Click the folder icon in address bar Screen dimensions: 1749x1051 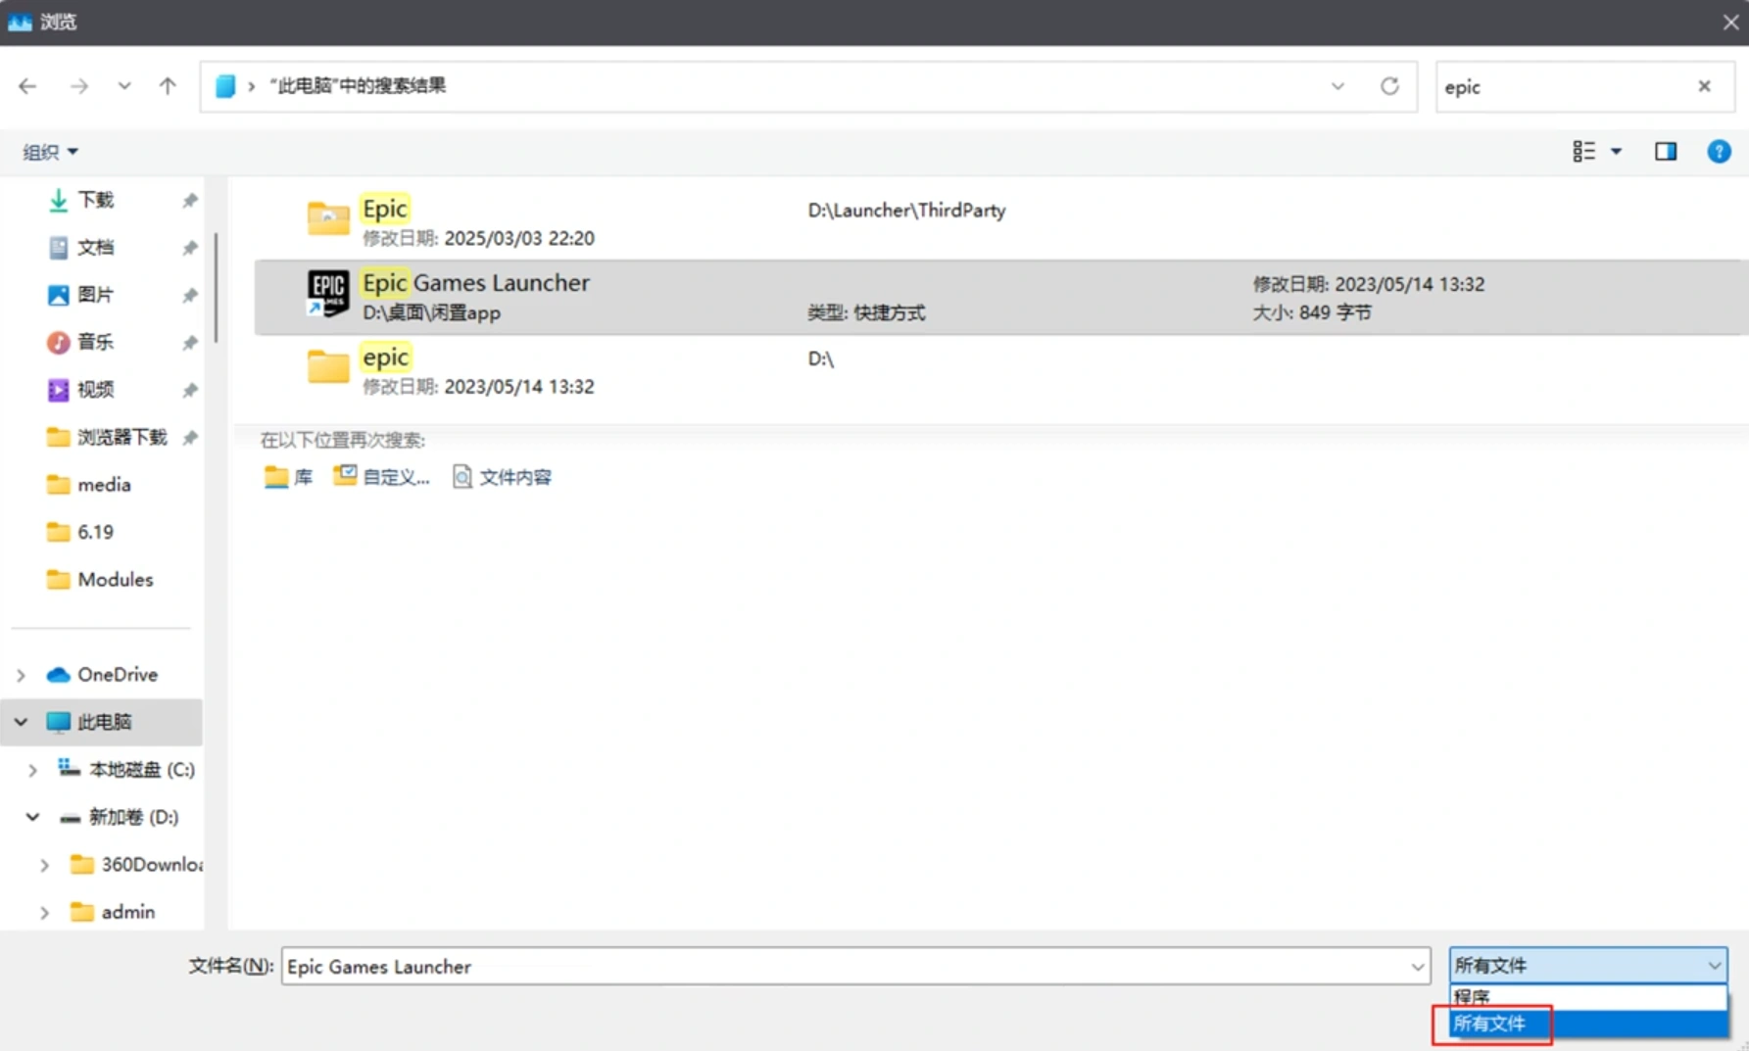coord(225,86)
